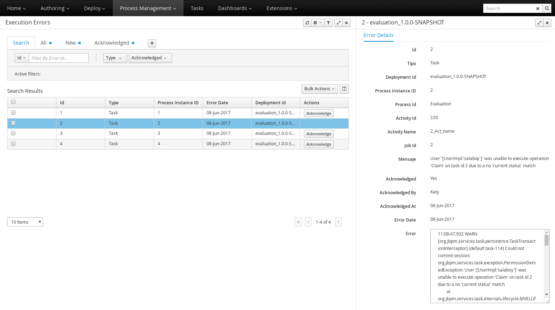Open the Bulk Actions dropdown
This screenshot has width=555, height=310.
[319, 89]
